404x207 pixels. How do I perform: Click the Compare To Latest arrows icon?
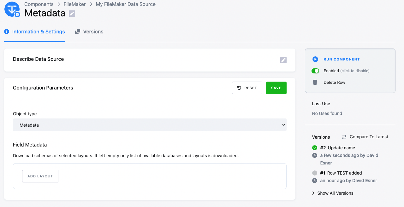click(x=344, y=137)
